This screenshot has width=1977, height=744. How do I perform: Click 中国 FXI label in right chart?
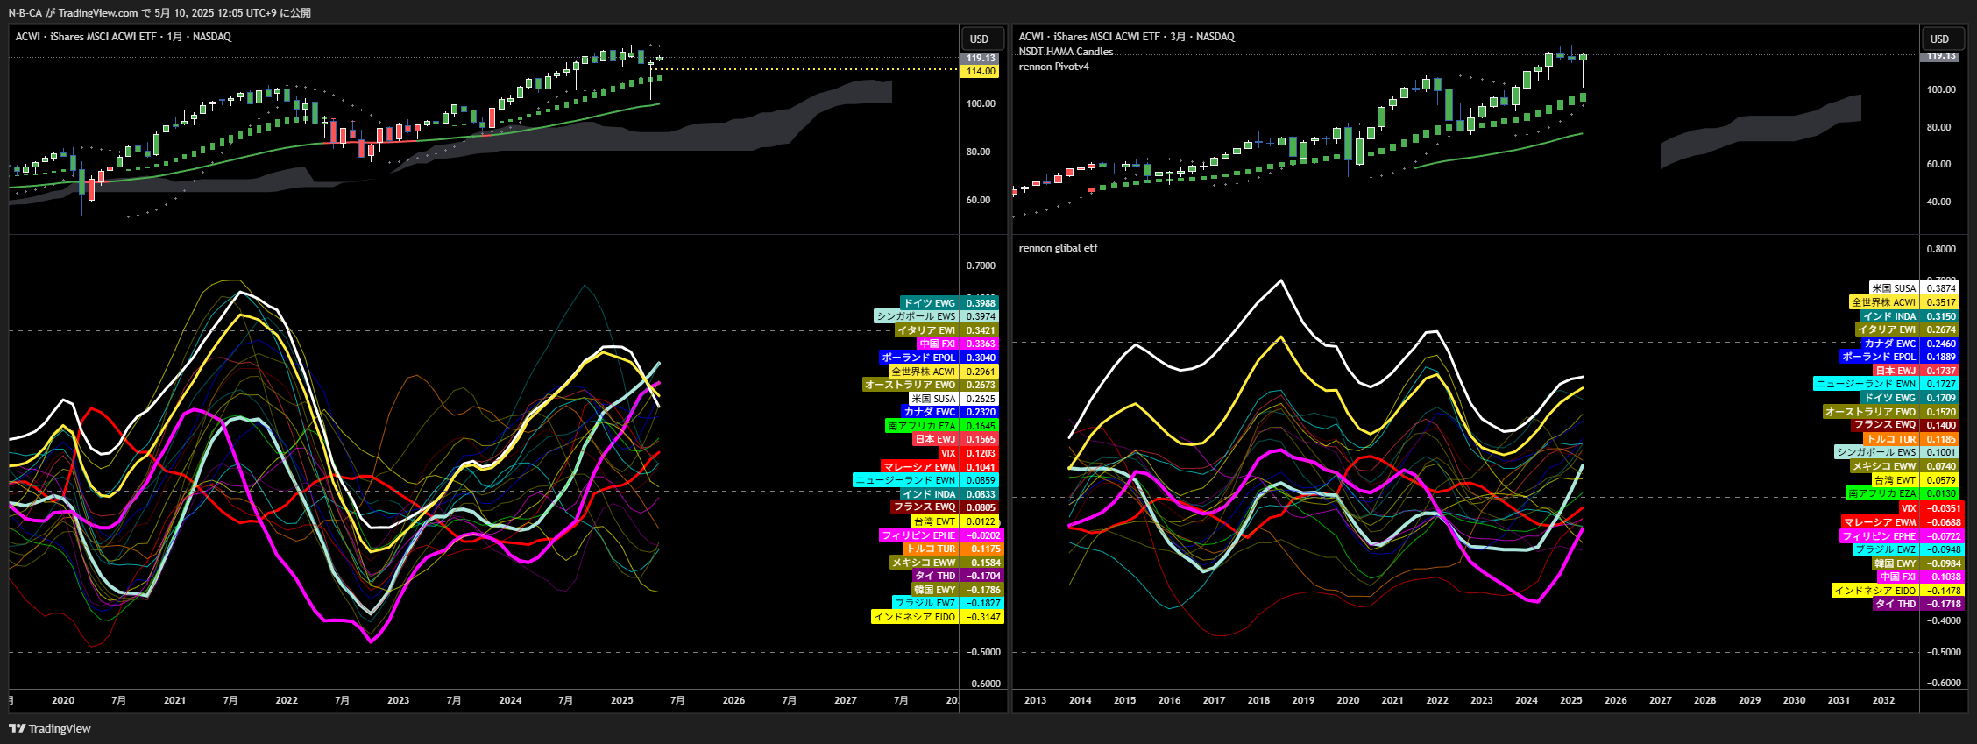(x=1898, y=577)
